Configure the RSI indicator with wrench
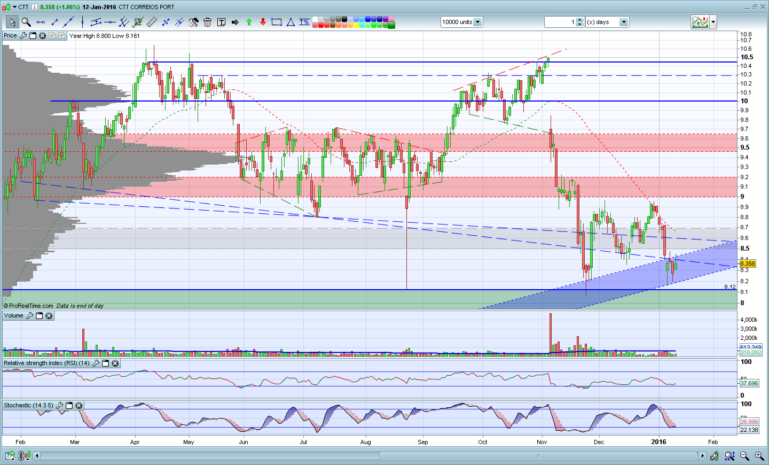This screenshot has height=465, width=769. pyautogui.click(x=96, y=363)
